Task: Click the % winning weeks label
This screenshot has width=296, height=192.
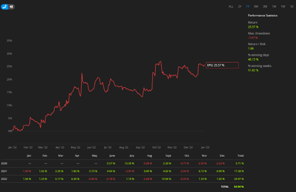Action: pyautogui.click(x=259, y=66)
